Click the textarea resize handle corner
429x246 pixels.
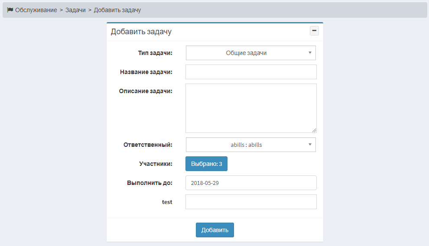coord(314,130)
